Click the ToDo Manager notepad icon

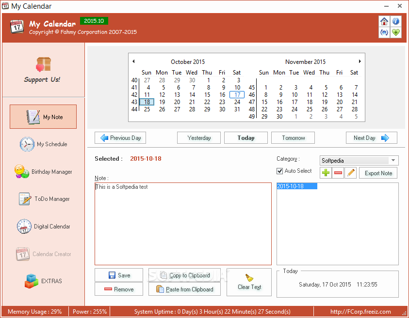point(25,199)
